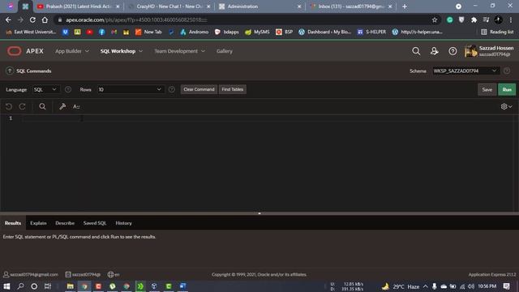519x292 pixels.
Task: Click the language 'en' globe in footer
Action: pyautogui.click(x=114, y=274)
